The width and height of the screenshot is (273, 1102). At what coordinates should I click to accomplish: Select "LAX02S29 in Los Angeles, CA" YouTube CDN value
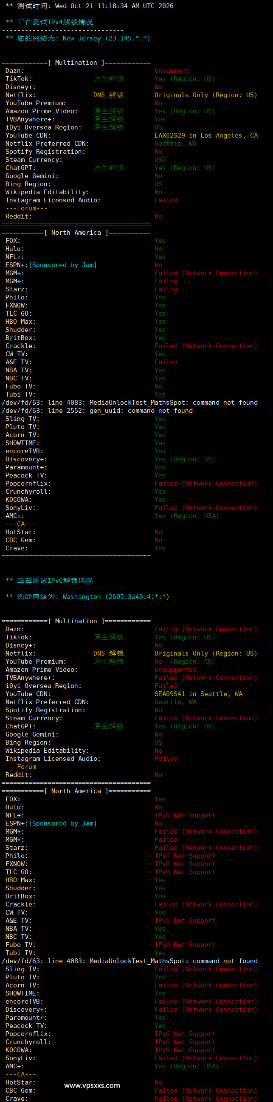coord(206,135)
